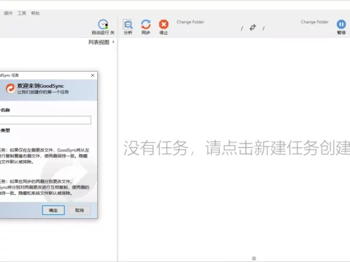Click the 取消 button in dialog
Screen dimensions: 350x262
(79, 210)
